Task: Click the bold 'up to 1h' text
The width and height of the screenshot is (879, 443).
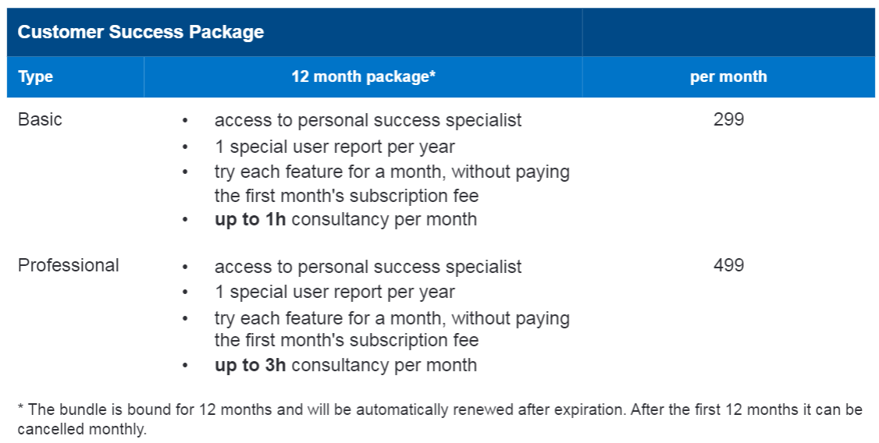Action: coord(250,219)
